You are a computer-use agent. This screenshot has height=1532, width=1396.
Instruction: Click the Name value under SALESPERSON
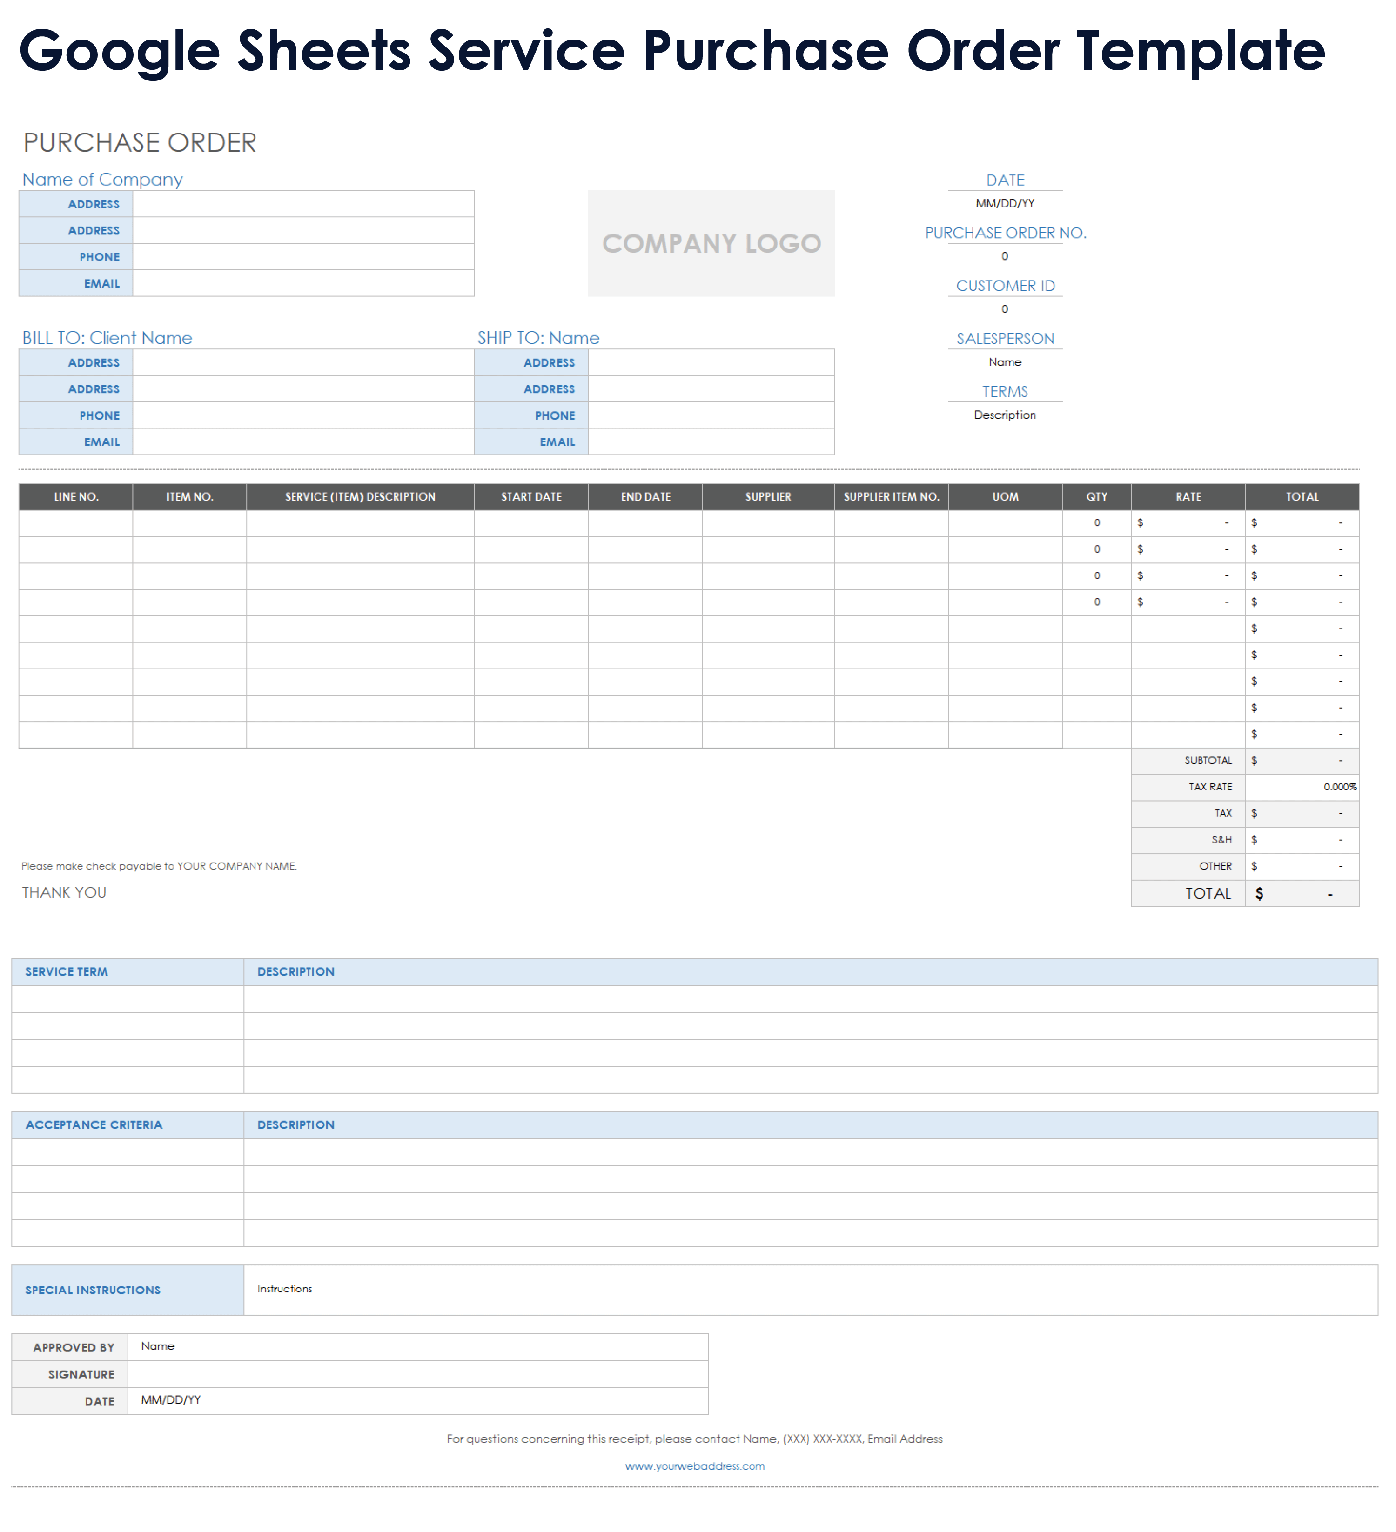coord(1005,362)
